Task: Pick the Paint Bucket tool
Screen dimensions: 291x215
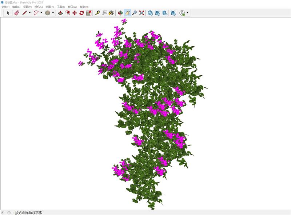Action: 111,13
